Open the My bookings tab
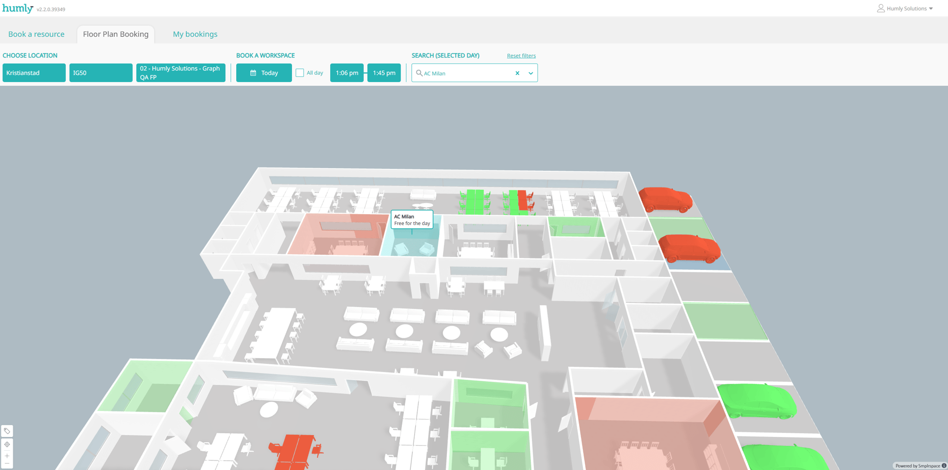 [x=195, y=34]
